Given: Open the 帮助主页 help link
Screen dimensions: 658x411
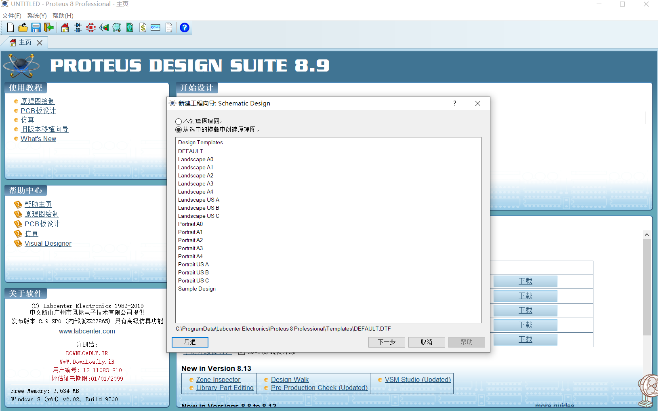Looking at the screenshot, I should (38, 204).
